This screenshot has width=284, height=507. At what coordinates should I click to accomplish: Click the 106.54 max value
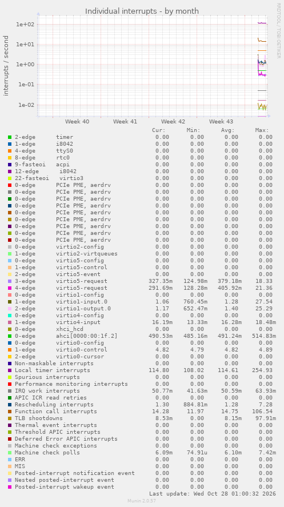click(262, 412)
